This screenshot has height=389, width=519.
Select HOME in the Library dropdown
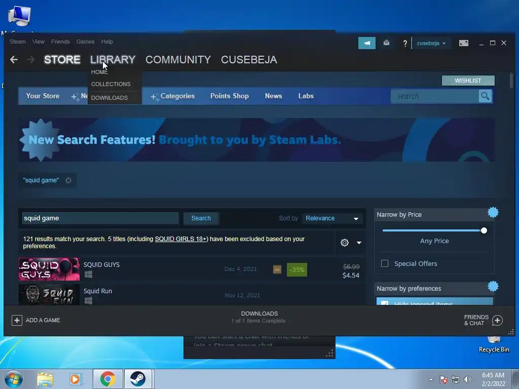point(99,72)
